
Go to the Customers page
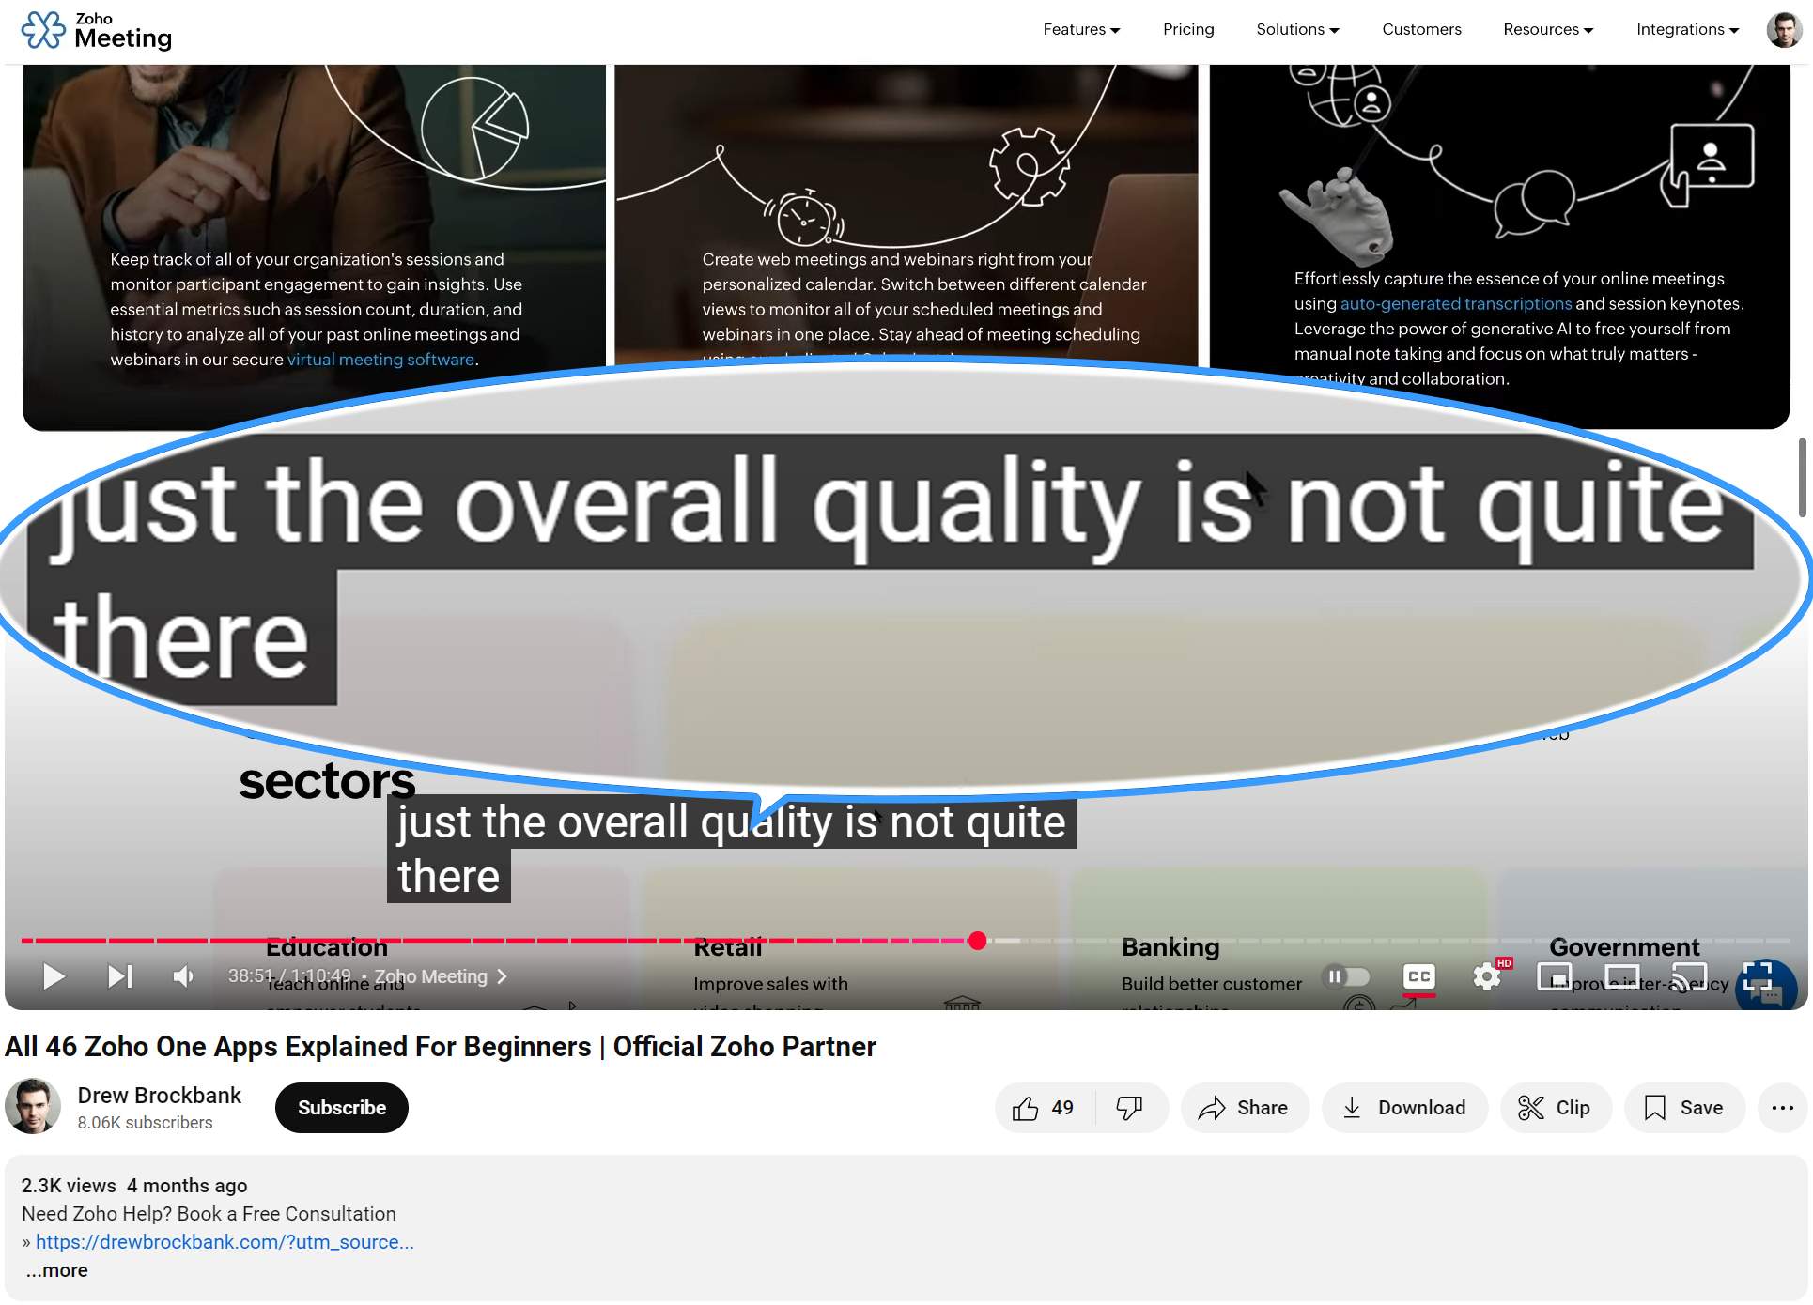coord(1421,29)
